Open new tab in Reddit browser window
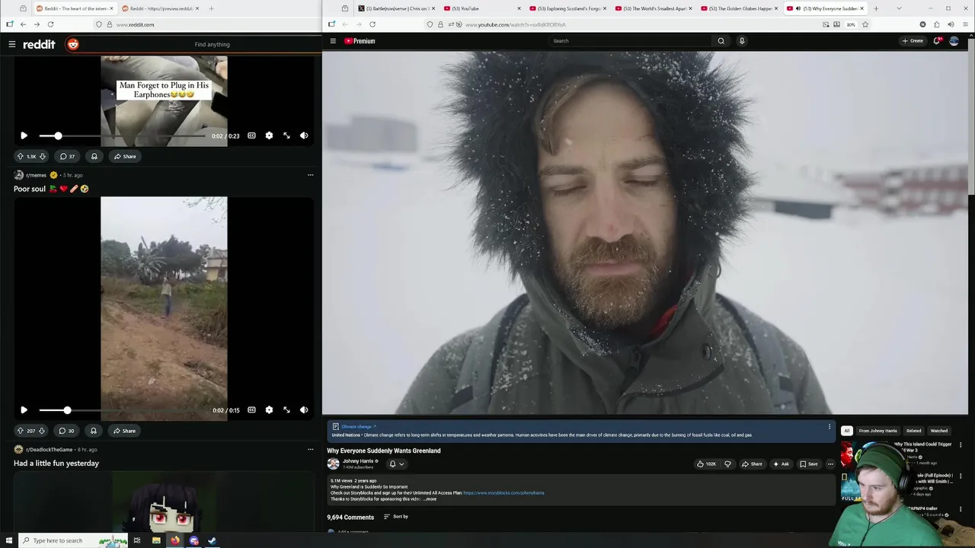The image size is (975, 548). pyautogui.click(x=211, y=8)
